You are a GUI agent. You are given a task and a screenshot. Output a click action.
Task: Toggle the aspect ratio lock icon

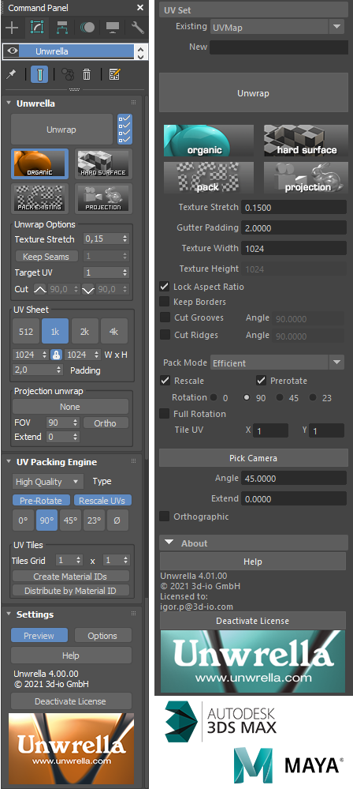tap(56, 355)
